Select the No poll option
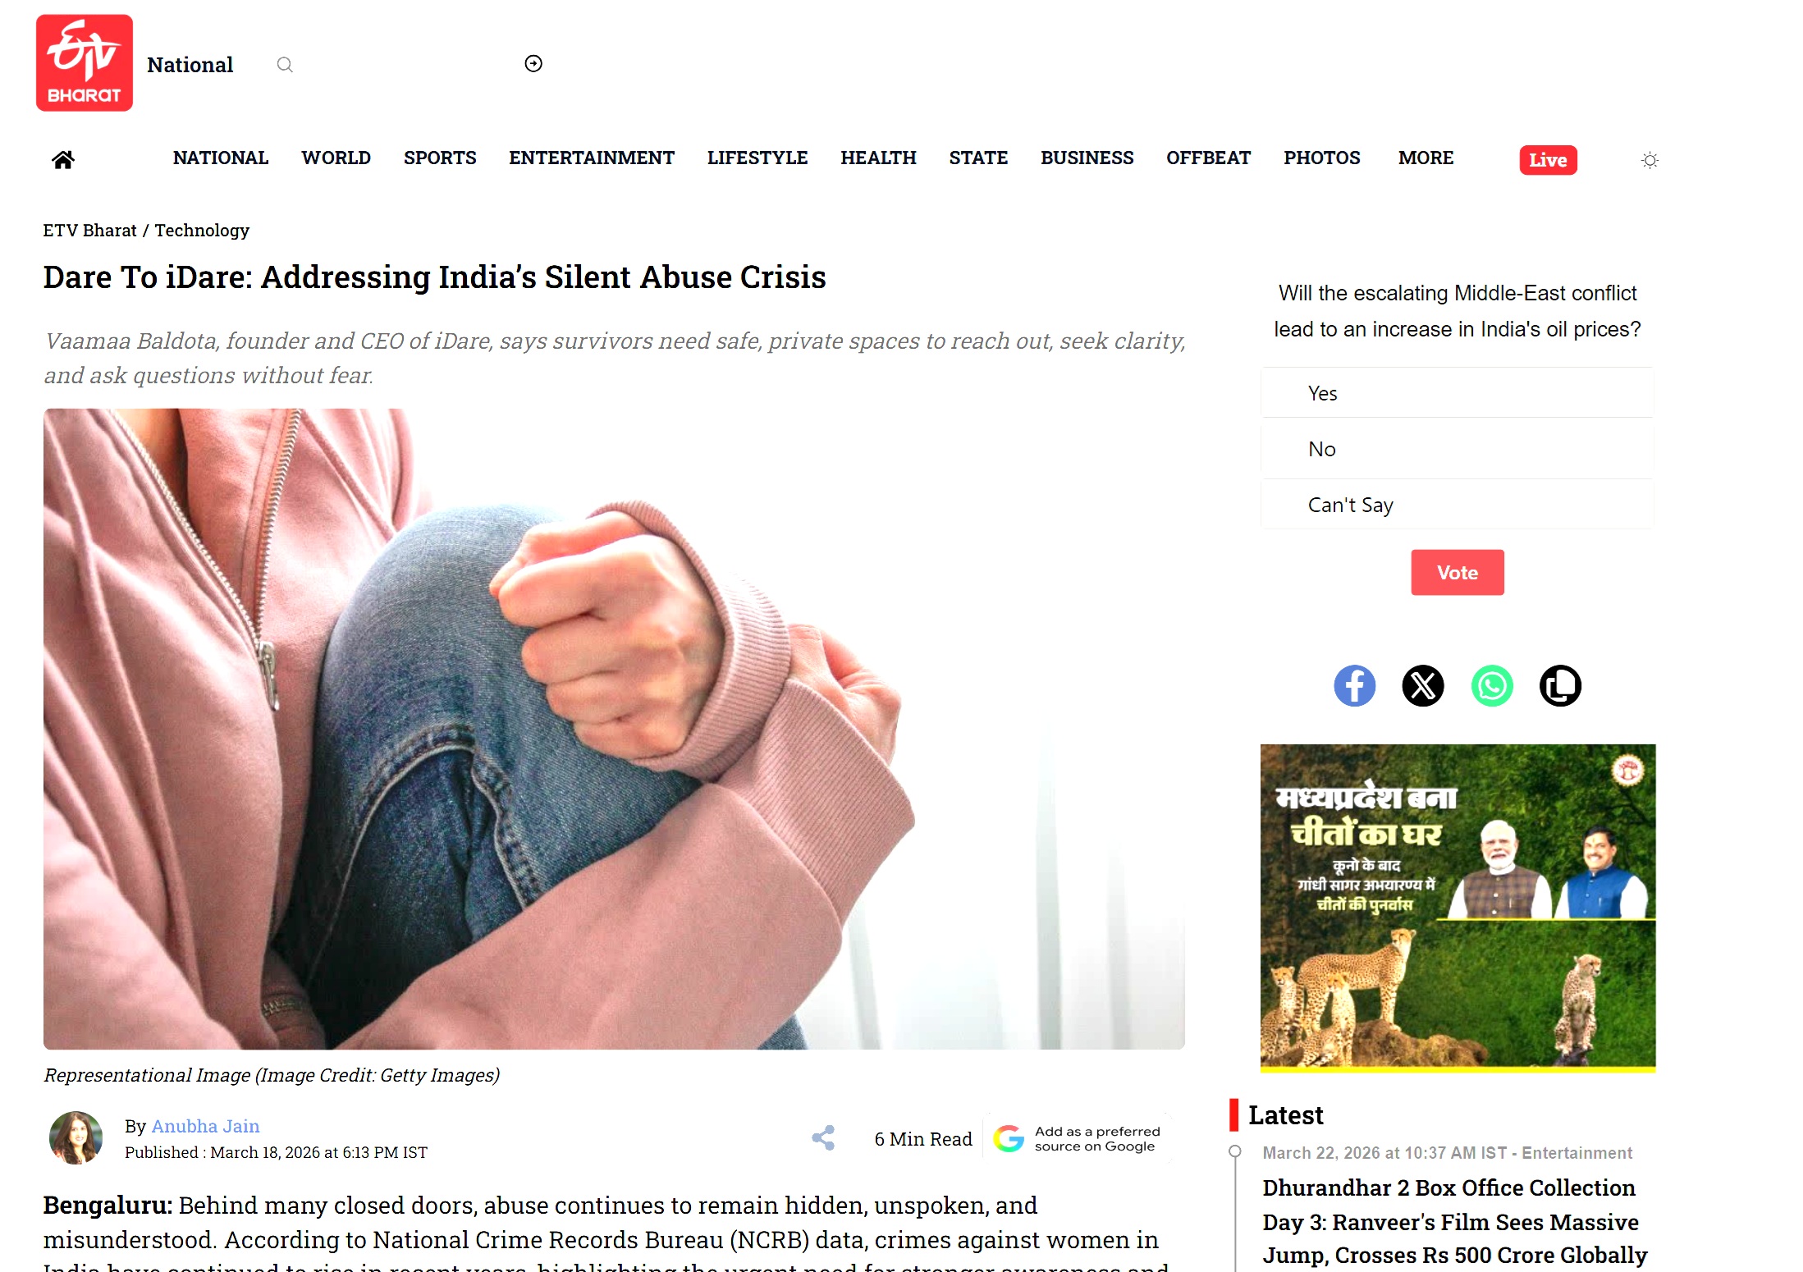This screenshot has height=1272, width=1803. (1457, 449)
